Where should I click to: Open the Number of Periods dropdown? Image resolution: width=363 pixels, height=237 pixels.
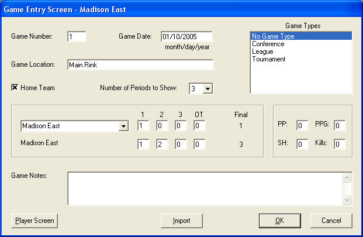click(207, 88)
